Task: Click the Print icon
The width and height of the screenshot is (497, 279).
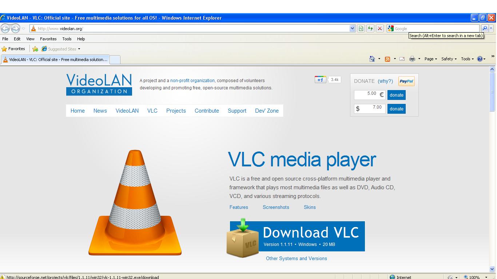Action: tap(412, 59)
